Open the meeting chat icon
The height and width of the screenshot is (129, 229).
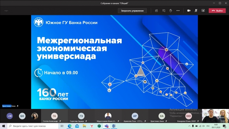[x=164, y=11]
